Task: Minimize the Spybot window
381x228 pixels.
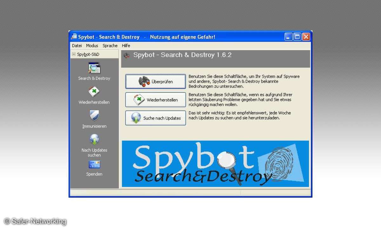Action: pyautogui.click(x=288, y=37)
